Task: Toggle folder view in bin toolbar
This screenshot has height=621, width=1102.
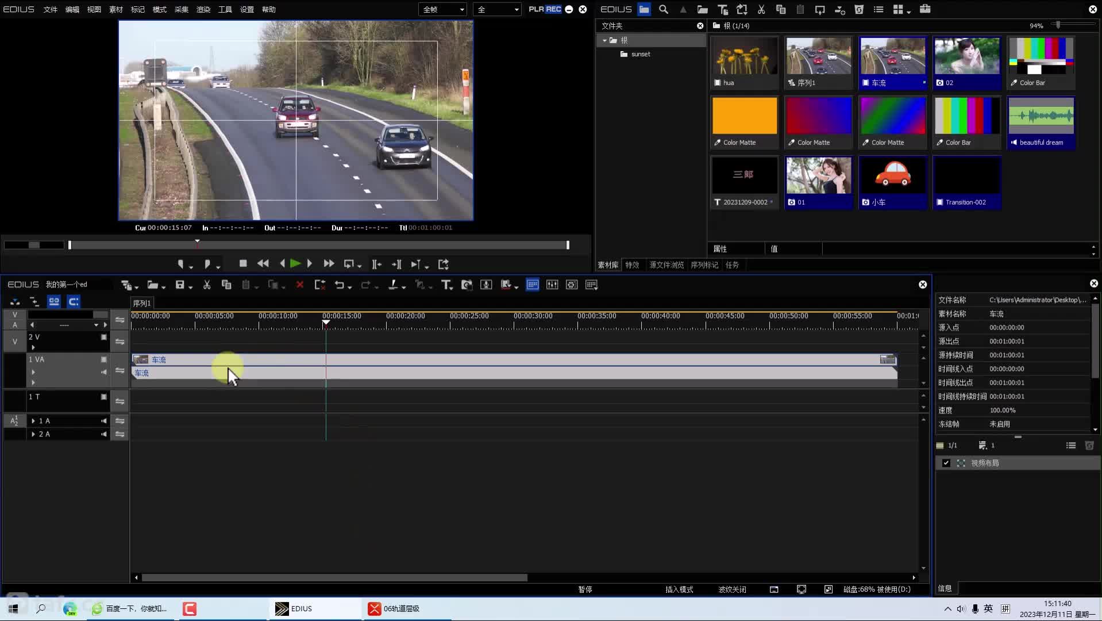Action: tap(644, 9)
